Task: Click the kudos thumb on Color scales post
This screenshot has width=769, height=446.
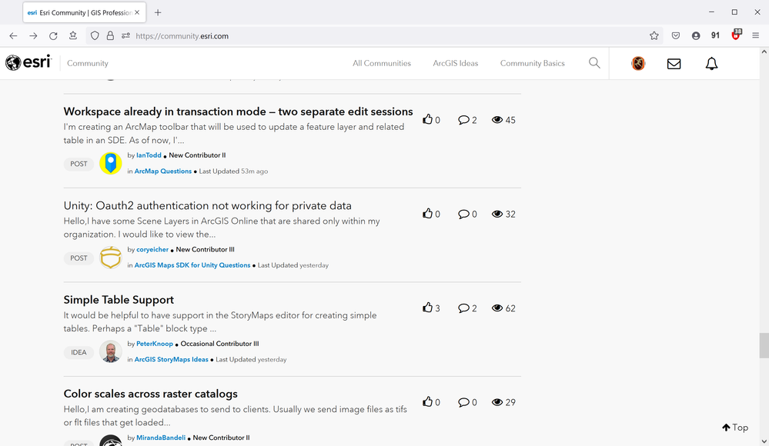Action: pyautogui.click(x=428, y=401)
